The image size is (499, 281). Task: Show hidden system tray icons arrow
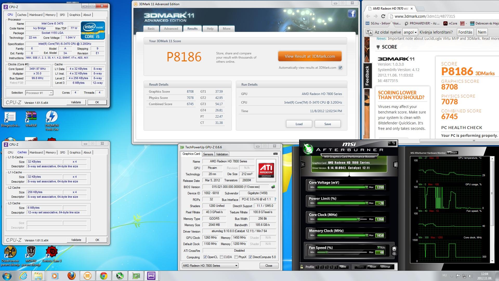[451, 276]
